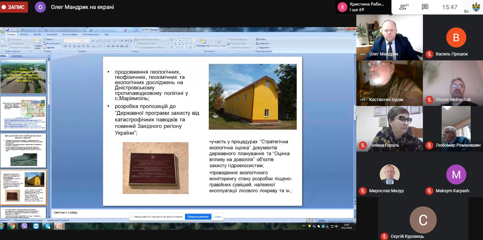Open Viber from the Windows taskbar

pyautogui.click(x=24, y=226)
